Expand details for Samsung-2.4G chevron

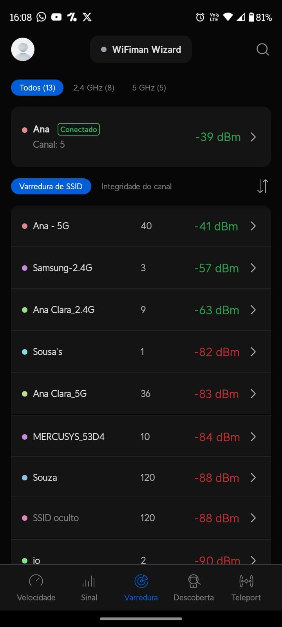pos(253,268)
